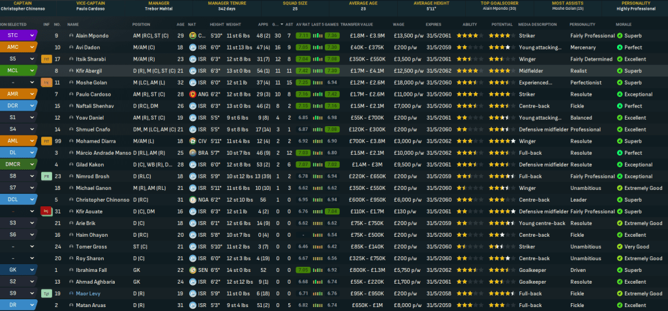Click the Inj status icon for Kfir Aouate
668x311 pixels.
[x=46, y=211]
